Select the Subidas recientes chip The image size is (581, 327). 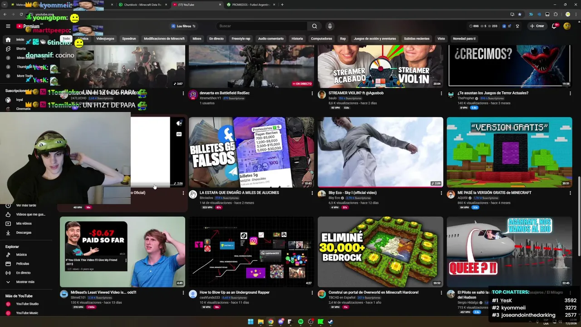(417, 39)
